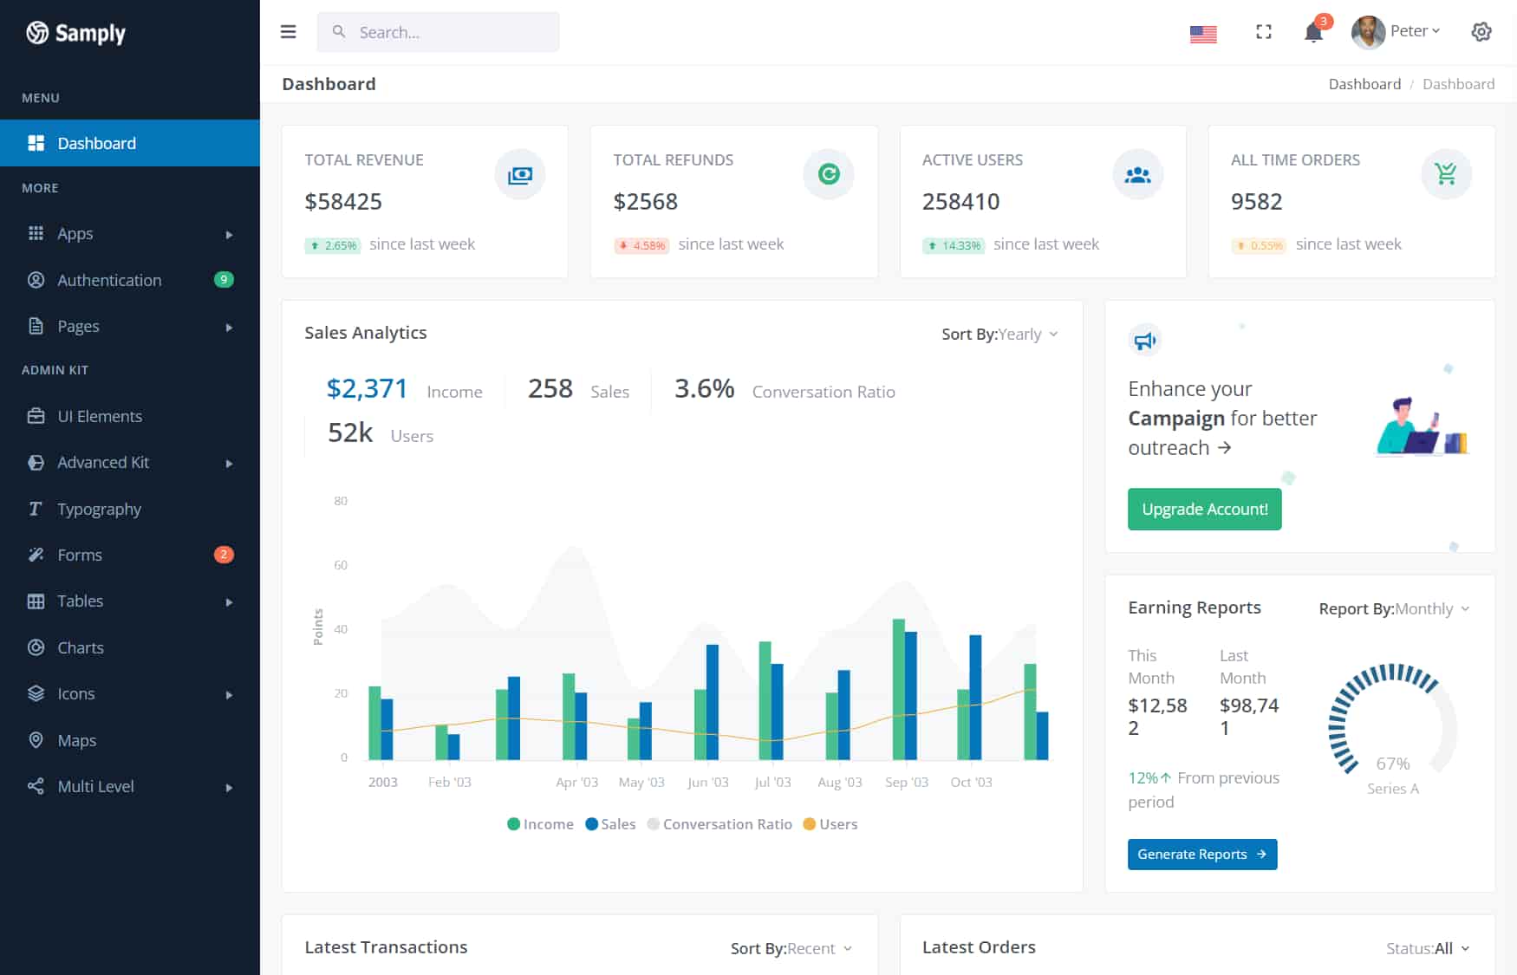Click the Typography sidebar icon

[x=35, y=509]
